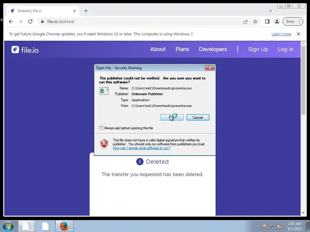The height and width of the screenshot is (232, 310).
Task: Click Open File - Security Warning title
Action: 119,68
